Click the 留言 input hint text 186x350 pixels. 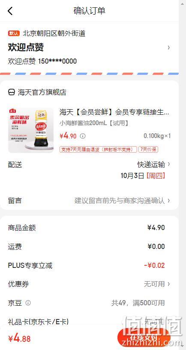[x=120, y=200]
